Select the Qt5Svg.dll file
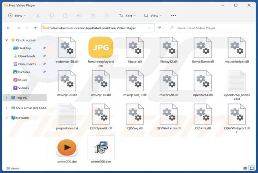This screenshot has height=173, width=258. click(x=135, y=117)
